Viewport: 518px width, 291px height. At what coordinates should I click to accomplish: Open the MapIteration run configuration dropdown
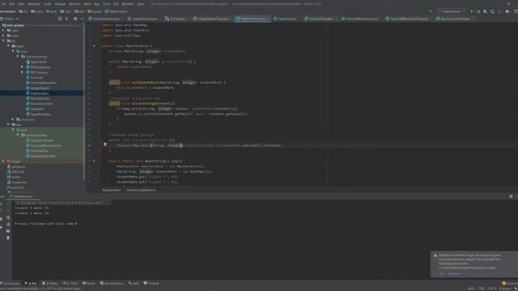[x=452, y=11]
